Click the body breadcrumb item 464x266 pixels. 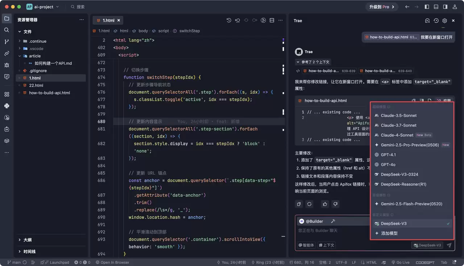[x=143, y=31]
